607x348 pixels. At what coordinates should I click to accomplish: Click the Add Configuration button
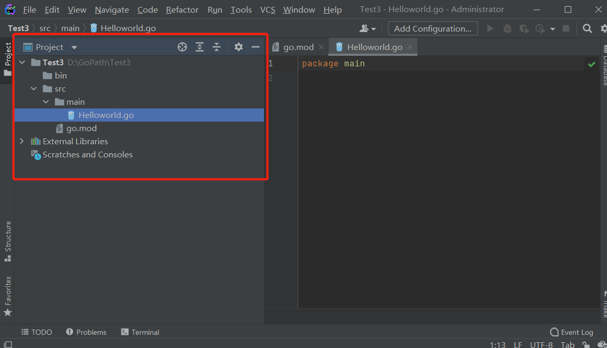pos(433,28)
